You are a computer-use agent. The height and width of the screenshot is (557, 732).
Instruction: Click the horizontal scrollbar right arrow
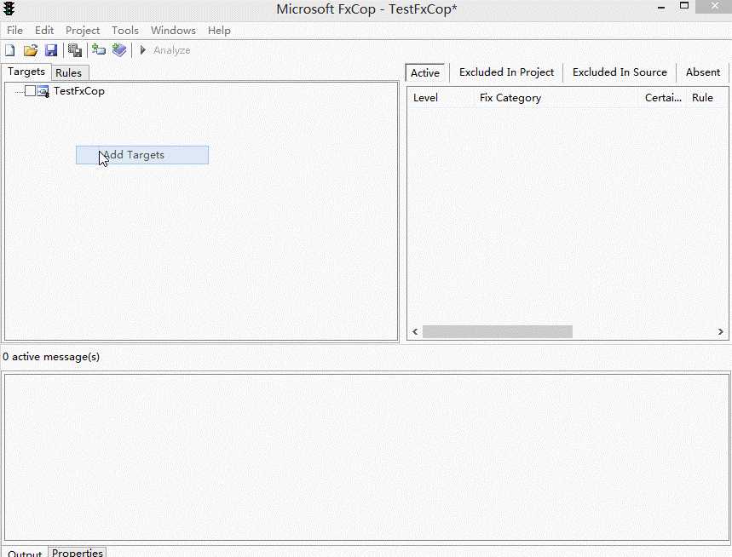pos(720,331)
